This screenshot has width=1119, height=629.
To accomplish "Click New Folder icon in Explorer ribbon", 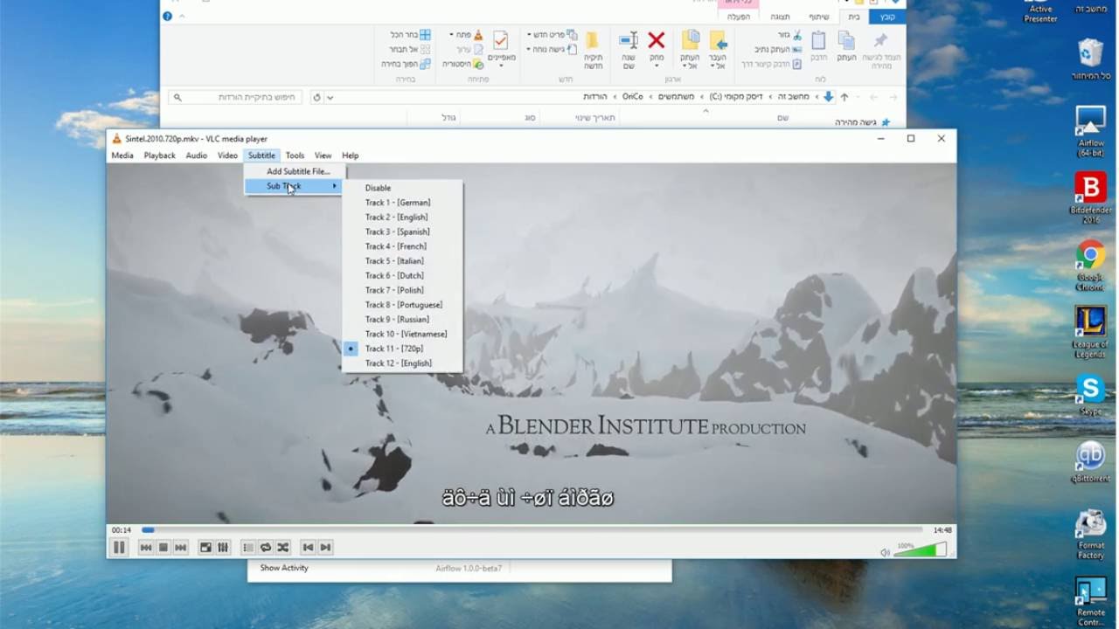I will (x=593, y=40).
